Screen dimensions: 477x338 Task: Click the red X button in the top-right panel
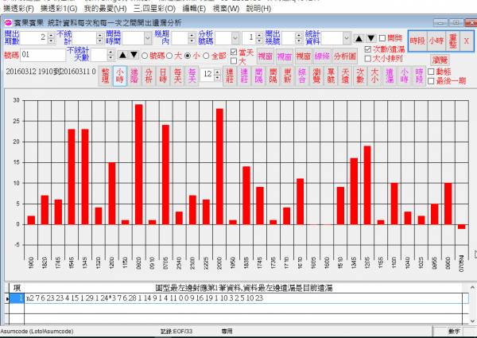(x=467, y=40)
